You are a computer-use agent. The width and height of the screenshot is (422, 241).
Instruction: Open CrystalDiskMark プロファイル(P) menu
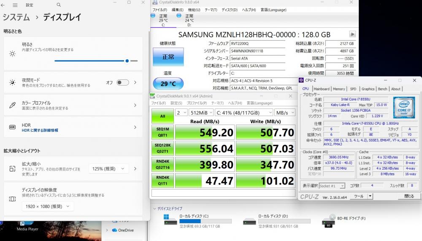(197, 103)
